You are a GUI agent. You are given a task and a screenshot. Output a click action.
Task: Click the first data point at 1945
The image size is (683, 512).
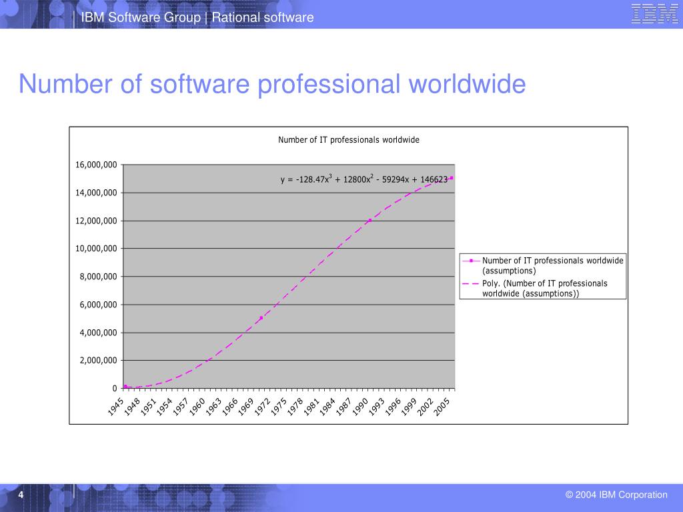point(125,386)
